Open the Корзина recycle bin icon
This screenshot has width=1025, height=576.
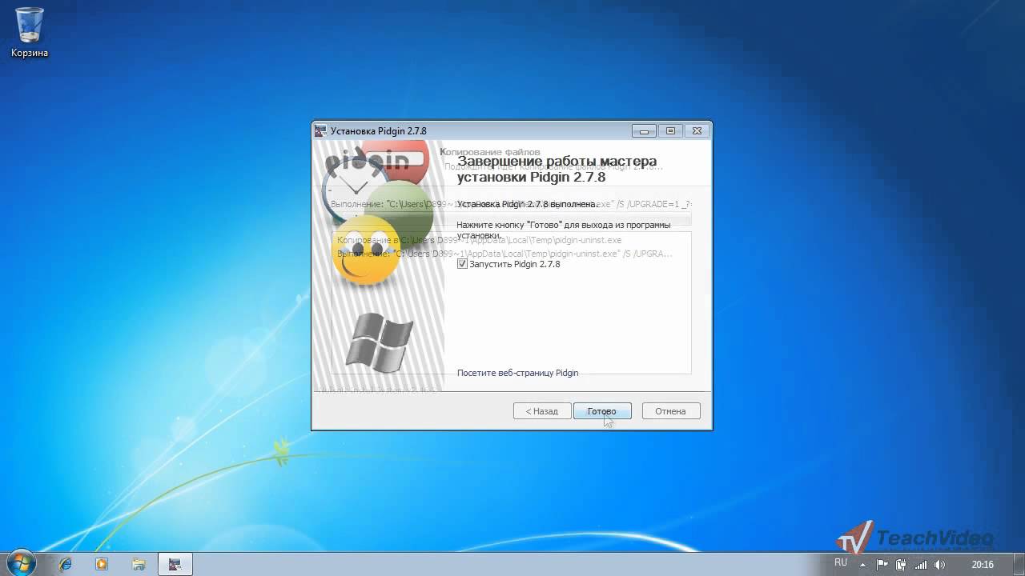(30, 32)
